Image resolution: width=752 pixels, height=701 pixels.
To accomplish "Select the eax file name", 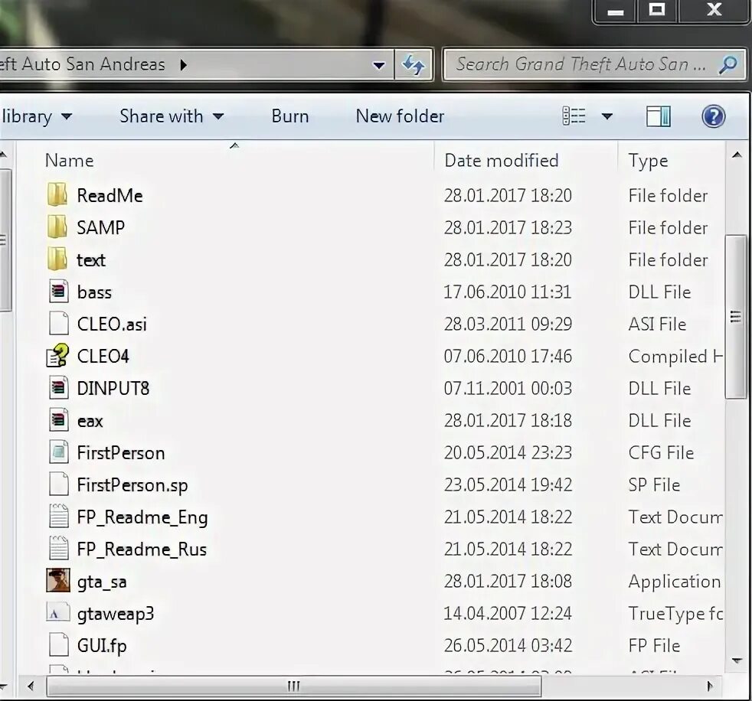I will point(90,421).
